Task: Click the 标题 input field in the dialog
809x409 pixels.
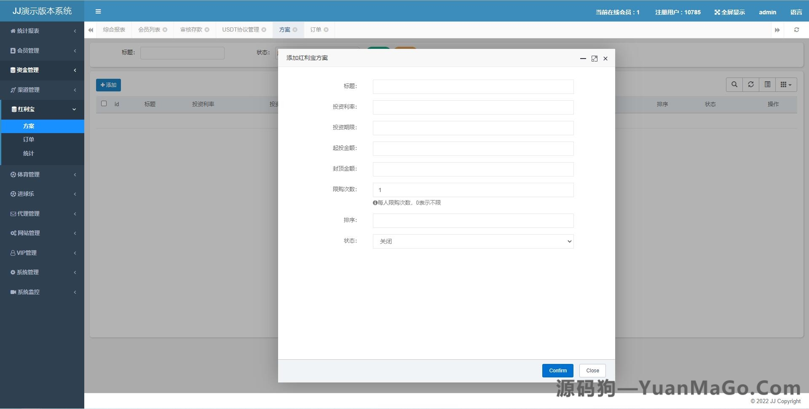Action: (473, 87)
